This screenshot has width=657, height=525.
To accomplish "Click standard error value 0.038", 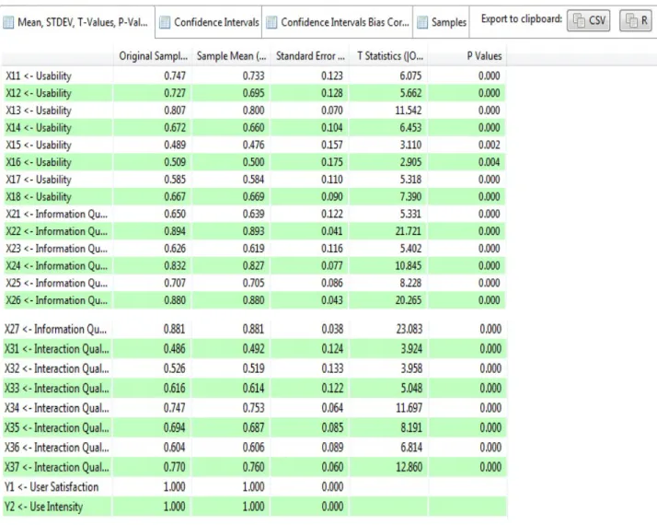I will pyautogui.click(x=332, y=329).
